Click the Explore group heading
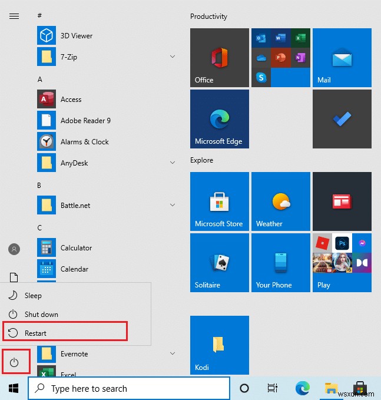 (201, 160)
